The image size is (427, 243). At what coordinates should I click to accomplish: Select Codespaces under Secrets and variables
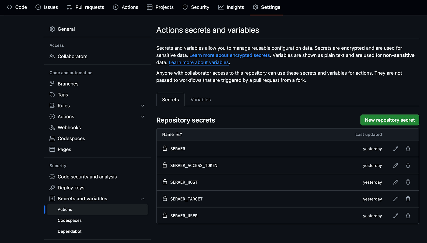tap(70, 220)
